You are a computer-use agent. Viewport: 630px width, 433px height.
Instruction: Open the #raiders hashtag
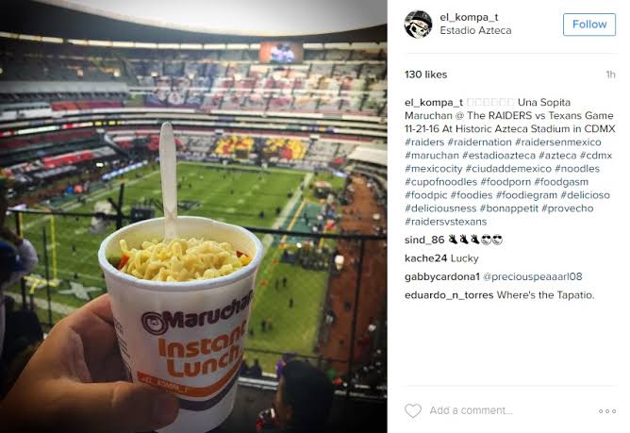point(424,142)
